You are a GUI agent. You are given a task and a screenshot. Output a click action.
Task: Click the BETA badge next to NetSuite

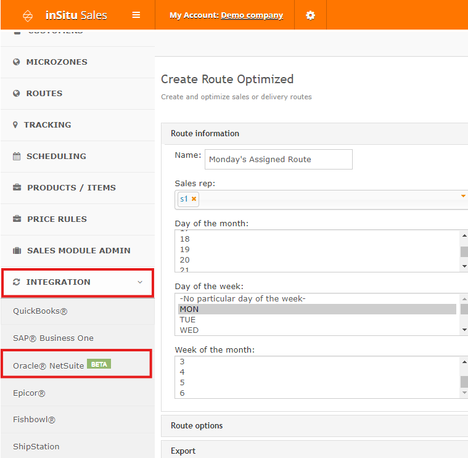[x=99, y=364]
